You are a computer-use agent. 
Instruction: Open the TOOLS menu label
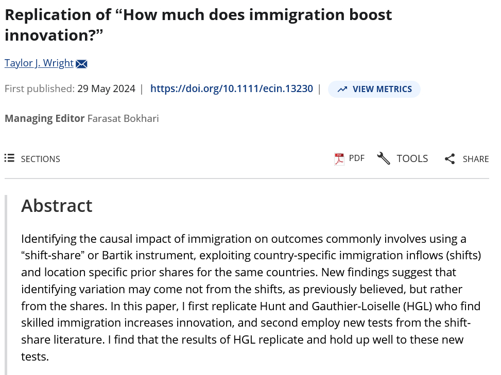tap(412, 158)
